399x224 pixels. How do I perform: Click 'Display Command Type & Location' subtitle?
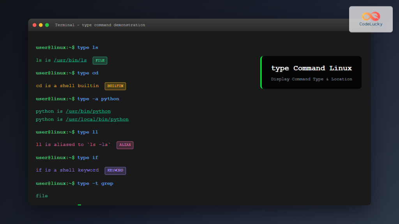[311, 79]
